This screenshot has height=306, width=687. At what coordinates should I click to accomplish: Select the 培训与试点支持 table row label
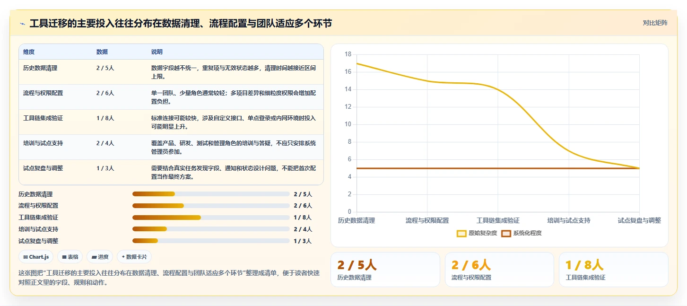pyautogui.click(x=43, y=143)
